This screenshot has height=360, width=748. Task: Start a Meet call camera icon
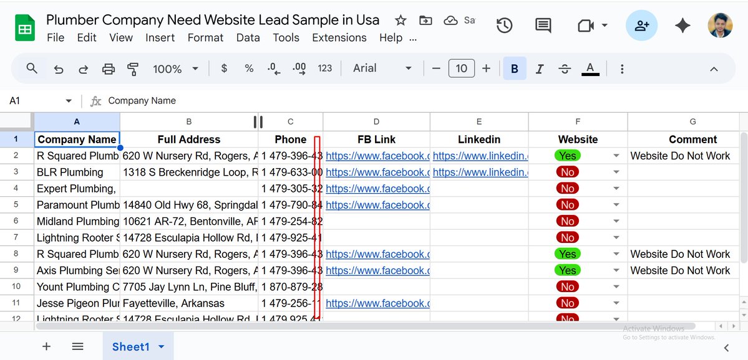pos(586,26)
